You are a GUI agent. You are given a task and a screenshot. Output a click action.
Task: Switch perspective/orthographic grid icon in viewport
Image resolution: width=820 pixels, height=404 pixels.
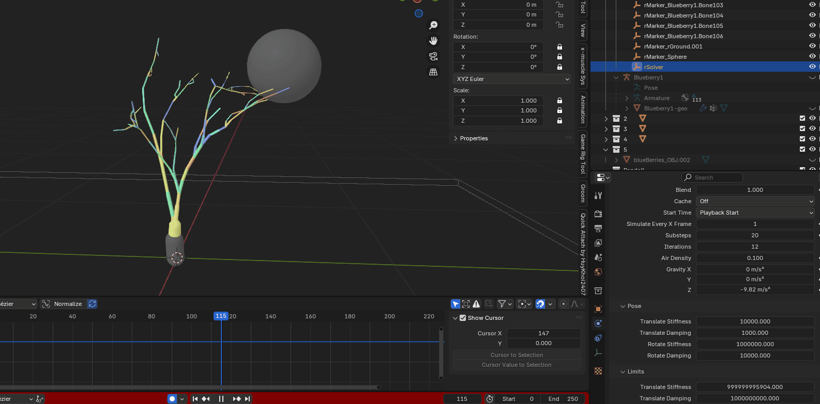click(x=433, y=72)
